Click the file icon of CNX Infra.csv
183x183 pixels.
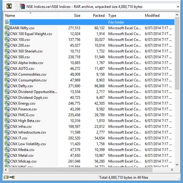[x=7, y=126]
